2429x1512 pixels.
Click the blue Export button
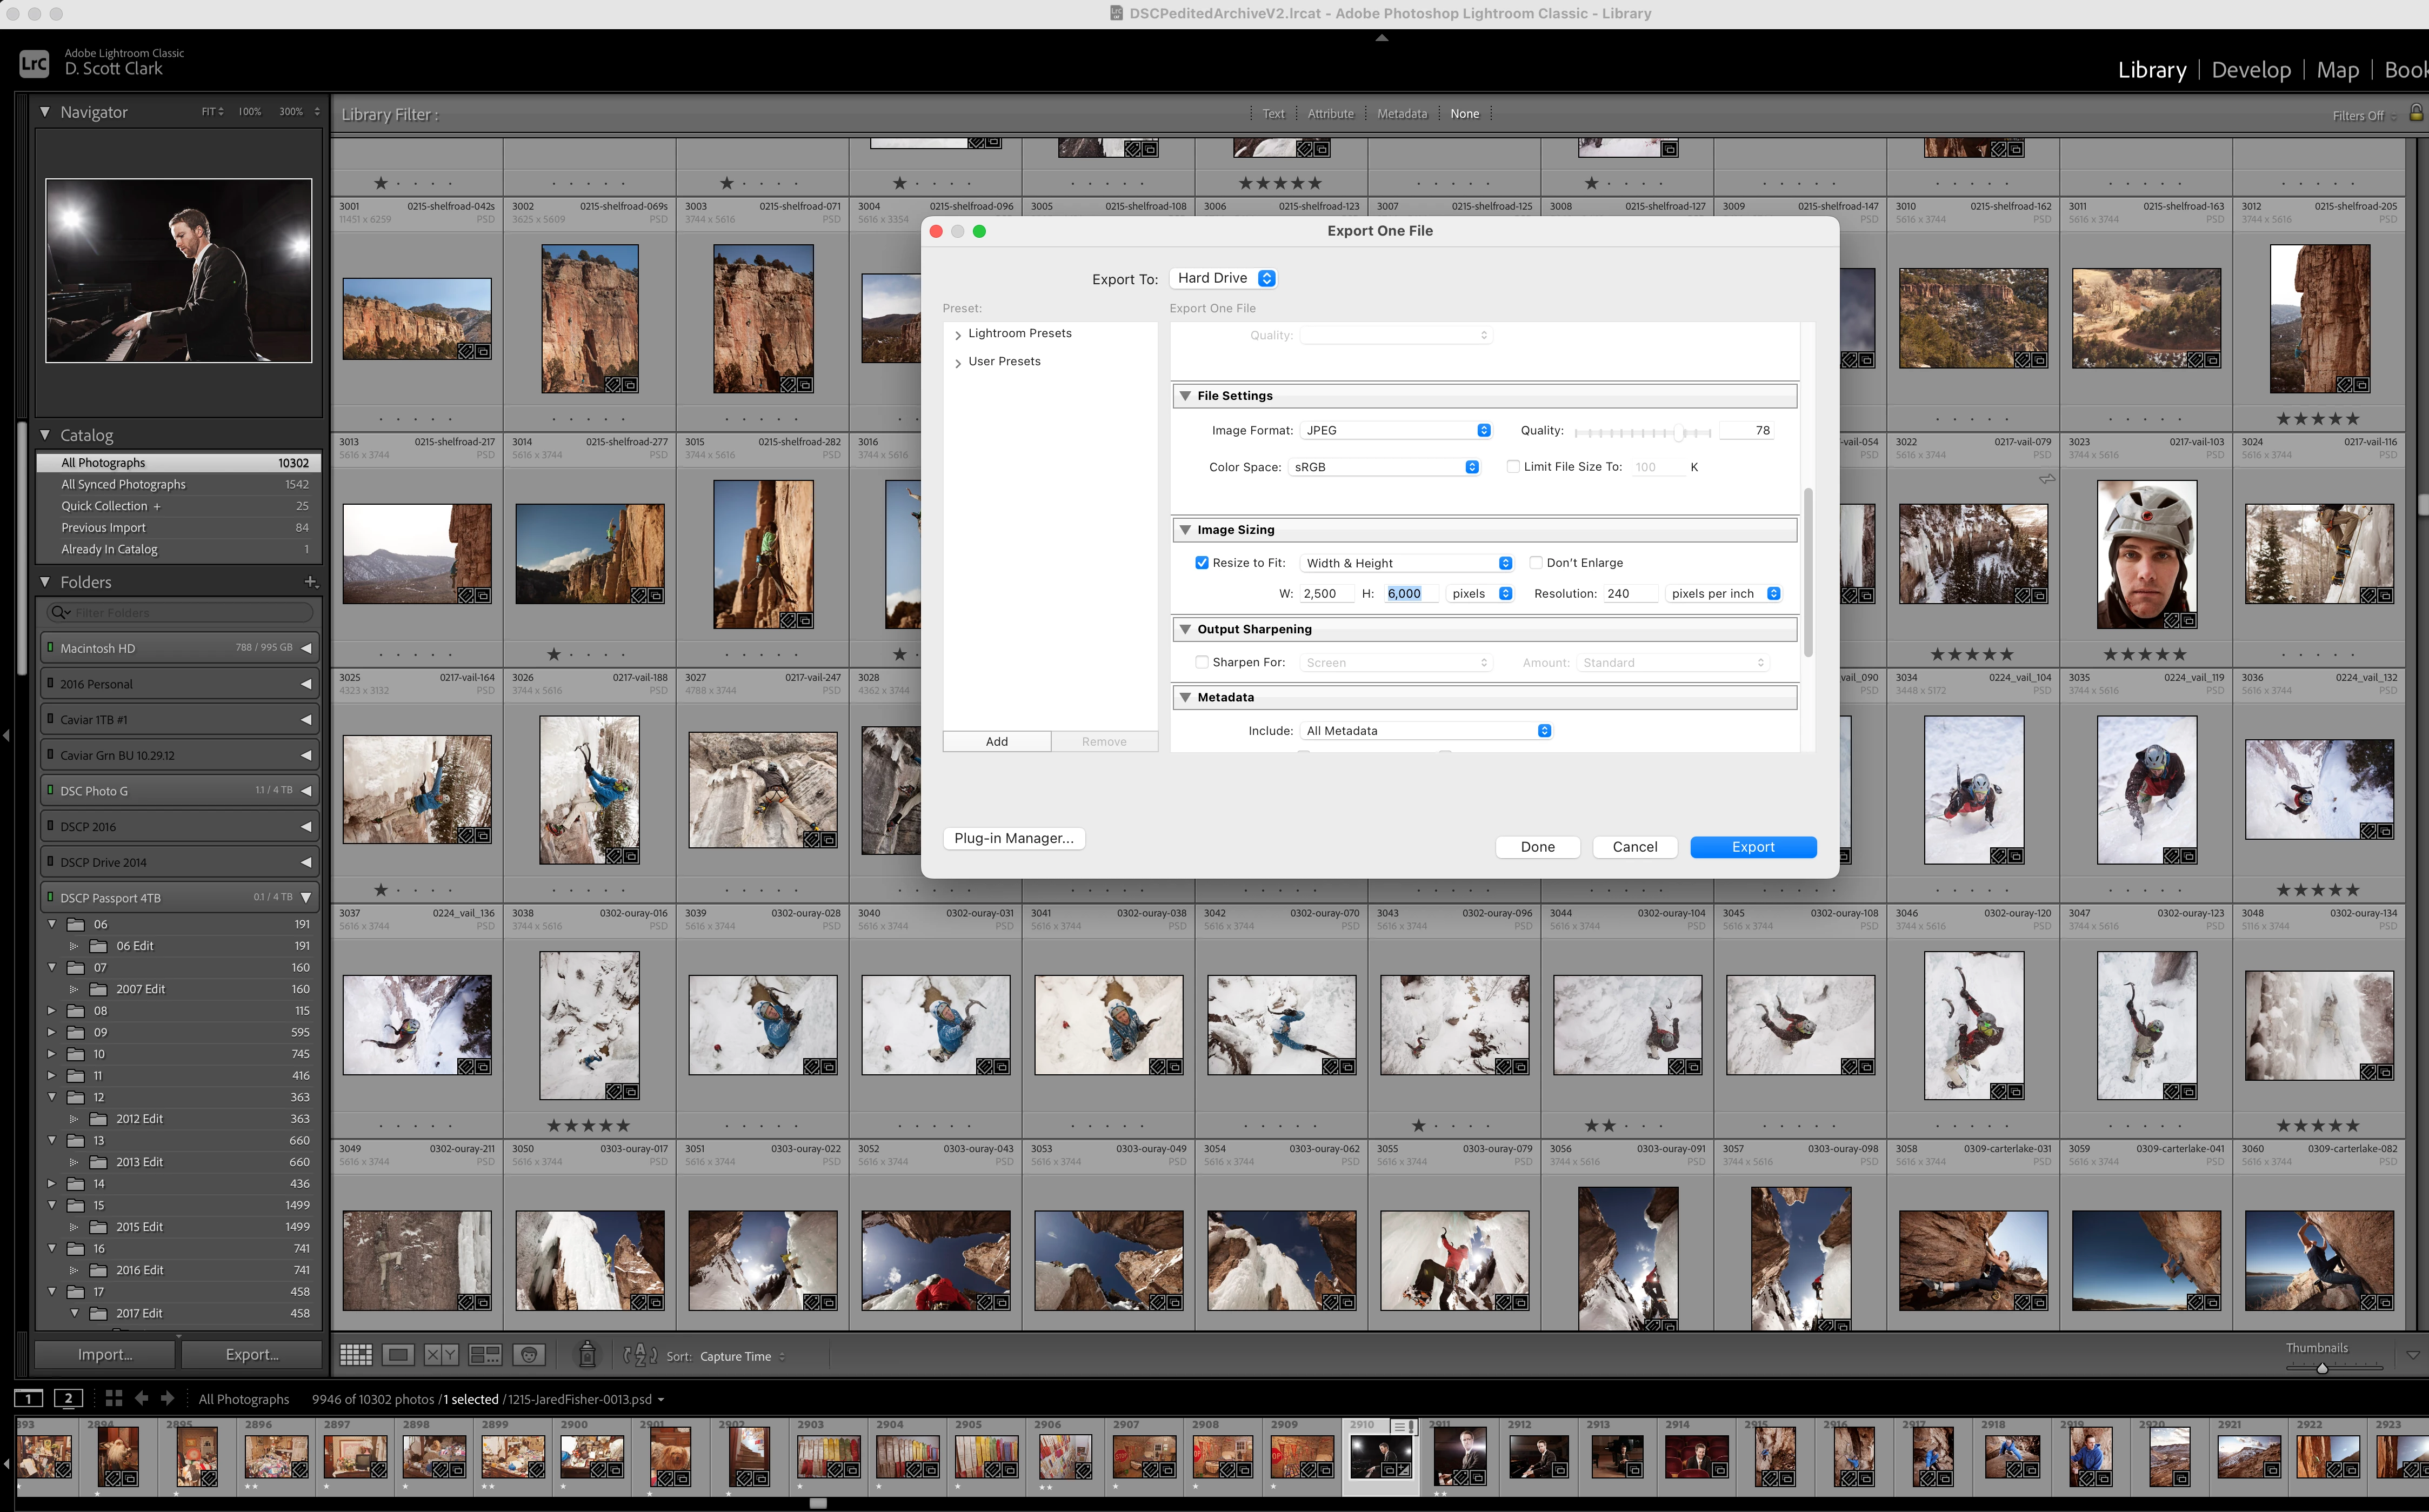point(1752,847)
